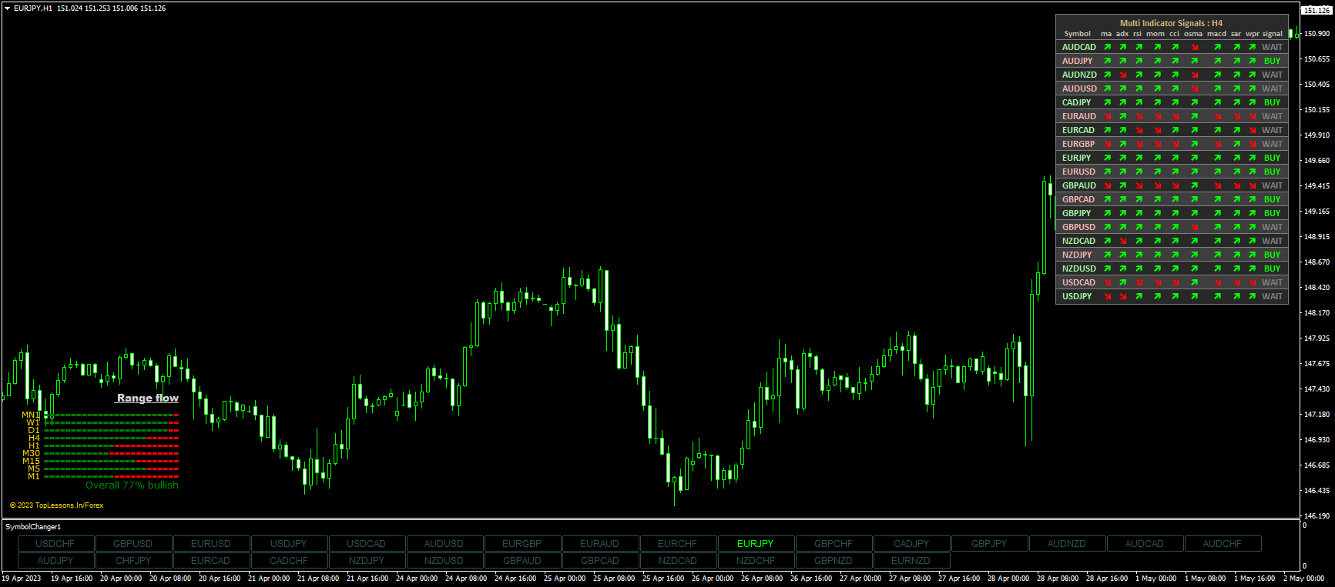Viewport: 1335px width, 587px height.
Task: Select the EURNZD symbol button
Action: [x=911, y=561]
